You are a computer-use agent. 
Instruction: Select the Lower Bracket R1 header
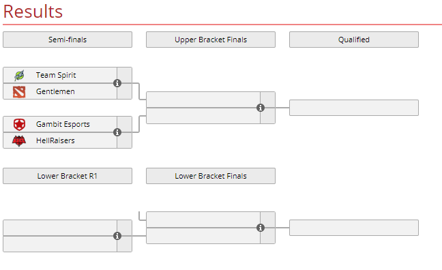tap(68, 176)
